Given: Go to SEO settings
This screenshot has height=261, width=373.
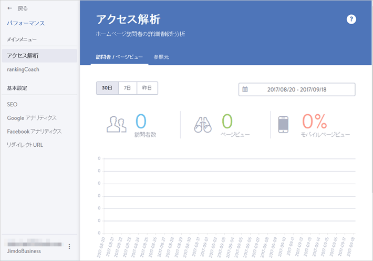Looking at the screenshot, I should [12, 104].
